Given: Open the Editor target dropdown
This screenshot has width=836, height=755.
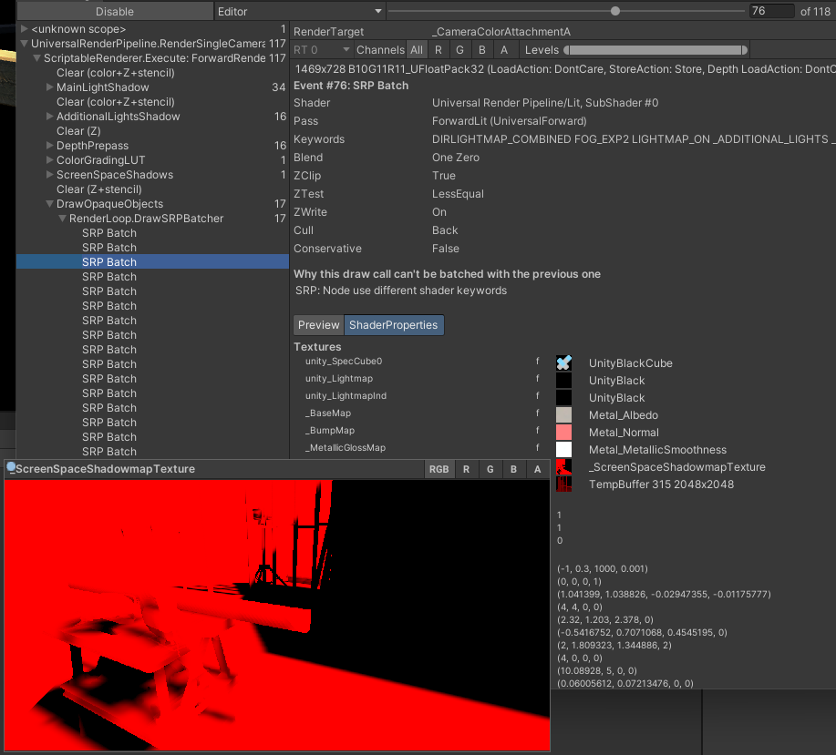Looking at the screenshot, I should [301, 10].
